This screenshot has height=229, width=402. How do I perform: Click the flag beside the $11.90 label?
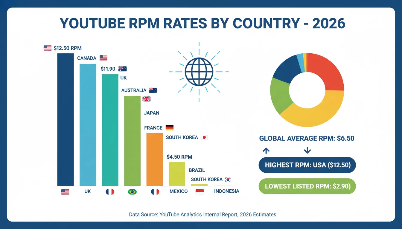123,69
